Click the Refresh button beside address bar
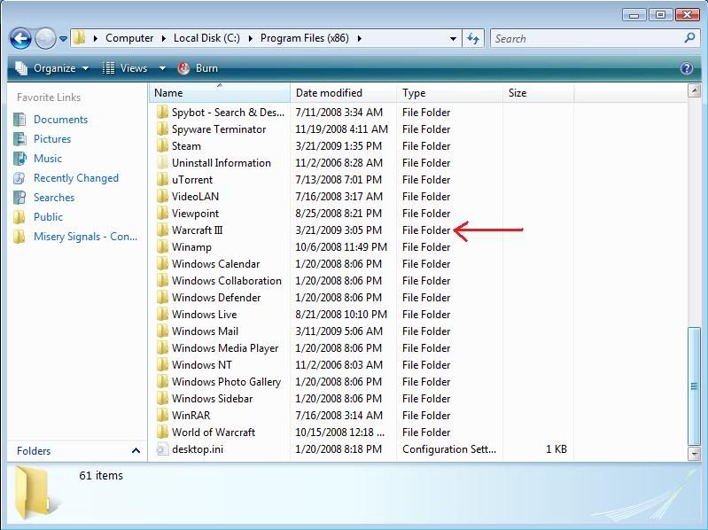Viewport: 708px width, 530px height. (x=473, y=39)
